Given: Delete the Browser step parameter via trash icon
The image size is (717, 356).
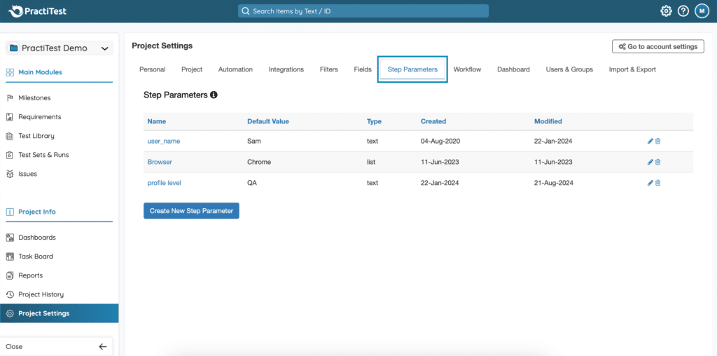Looking at the screenshot, I should [657, 162].
